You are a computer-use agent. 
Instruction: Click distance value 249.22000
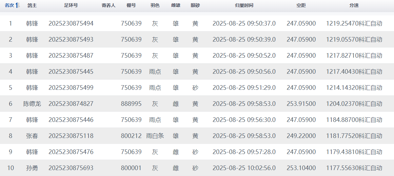(x=301, y=136)
